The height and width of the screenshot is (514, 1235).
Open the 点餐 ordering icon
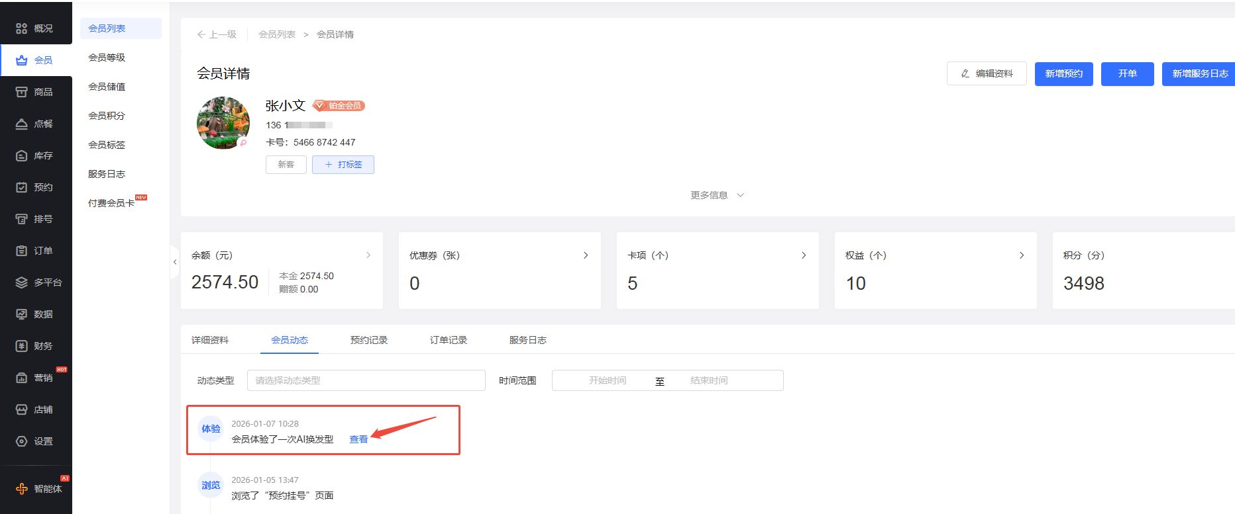point(22,124)
